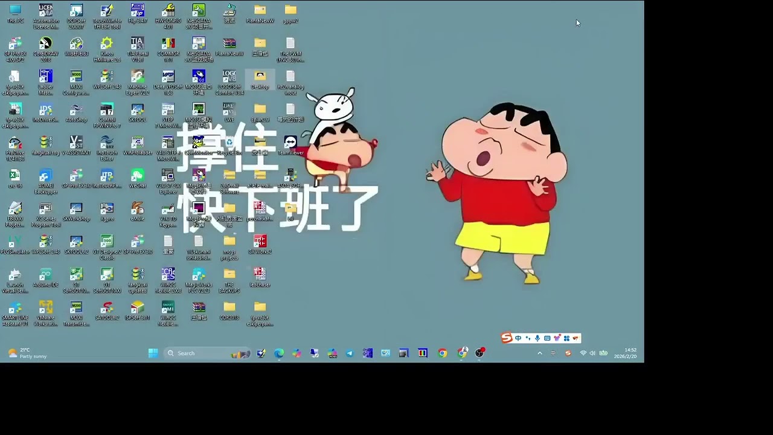Viewport: 773px width, 435px height.
Task: Launch WinCC flexible 2008 shortcut
Action: [x=168, y=281]
